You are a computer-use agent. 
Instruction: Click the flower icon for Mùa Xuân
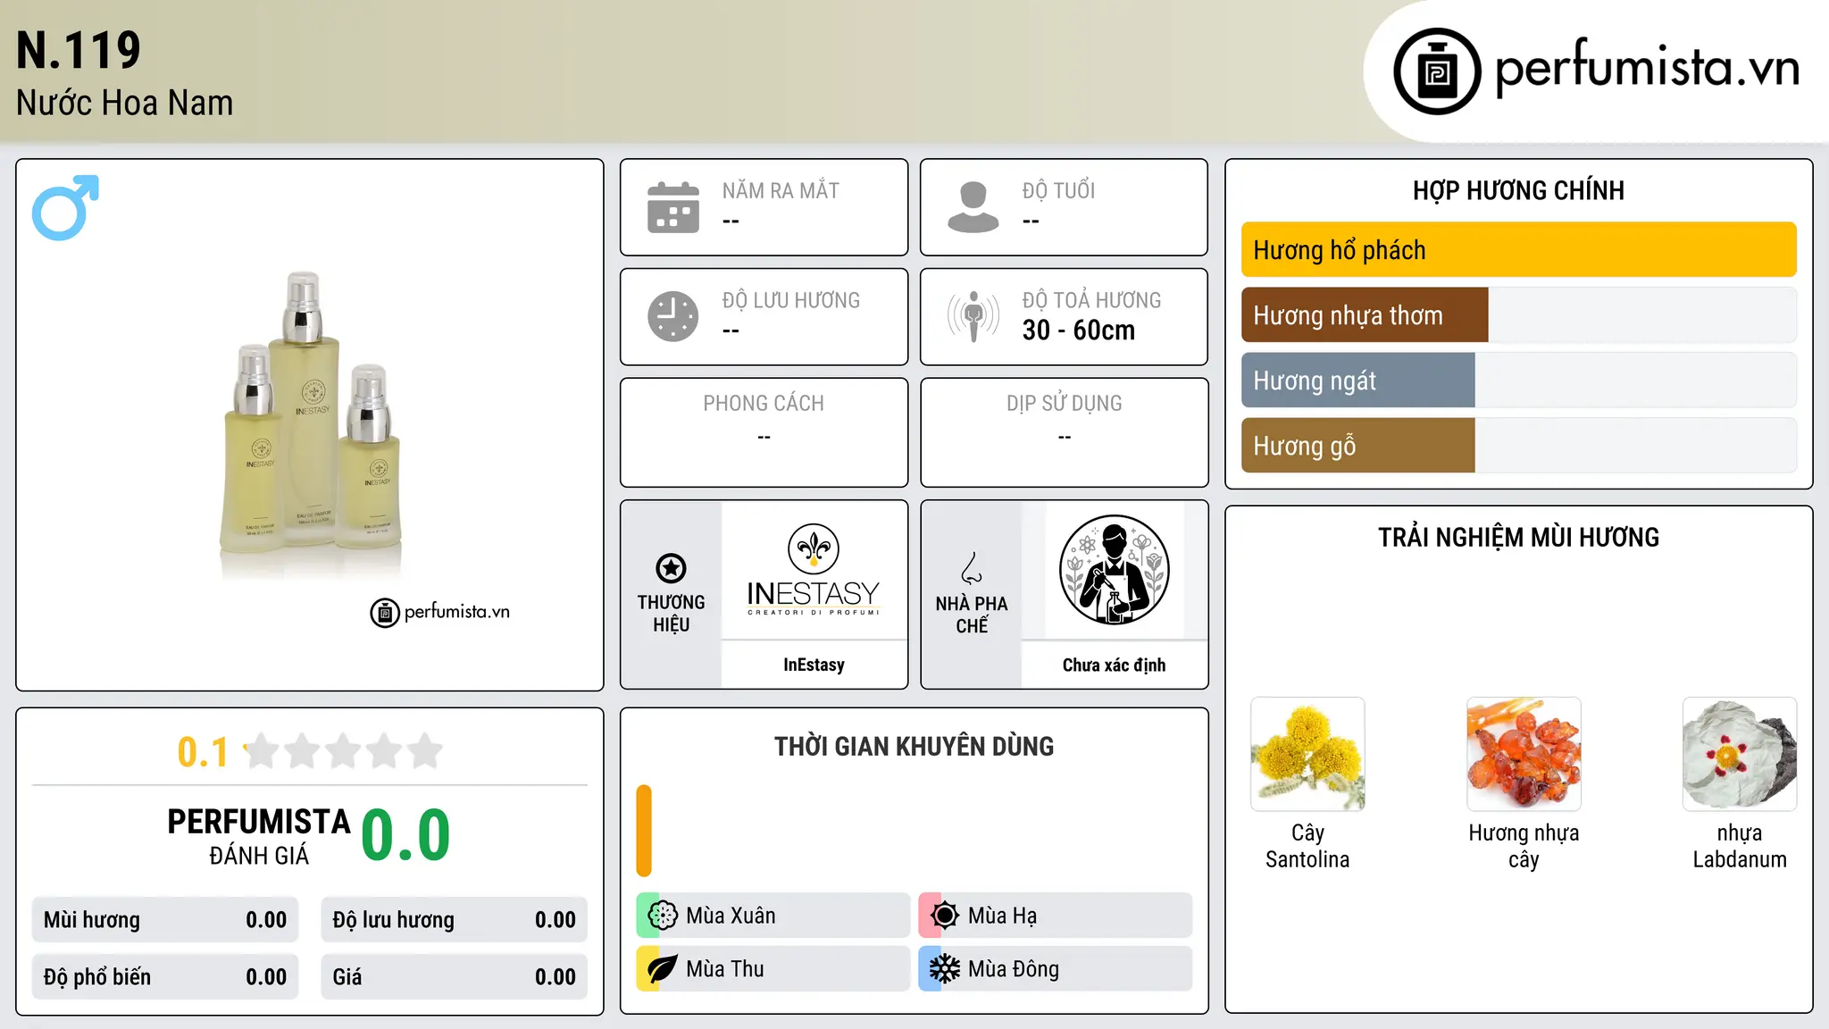coord(663,916)
